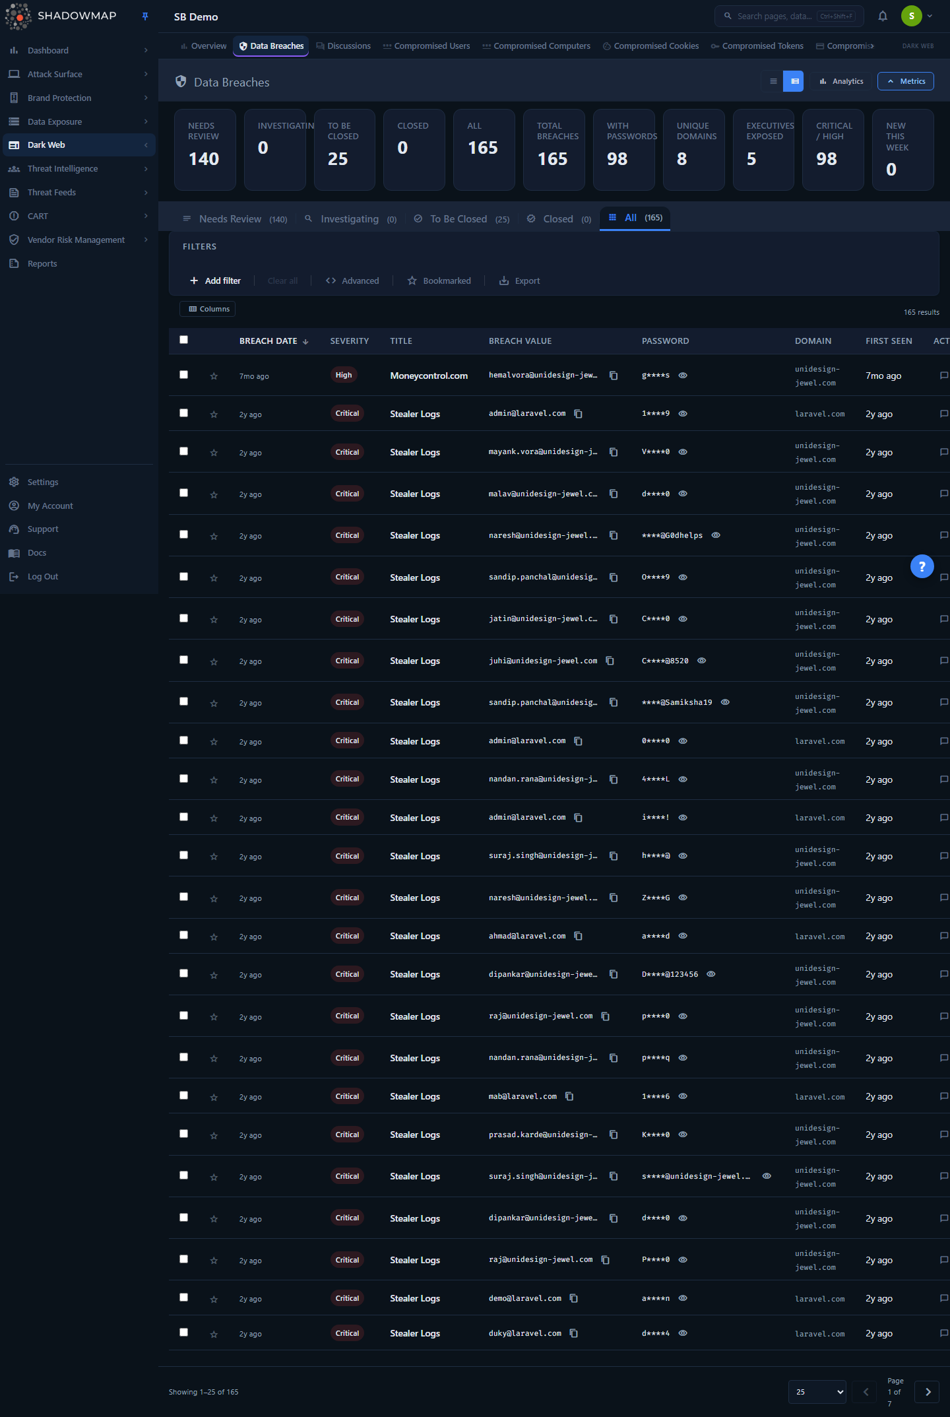Open the page size dropdown showing 25
Image resolution: width=950 pixels, height=1417 pixels.
click(817, 1392)
